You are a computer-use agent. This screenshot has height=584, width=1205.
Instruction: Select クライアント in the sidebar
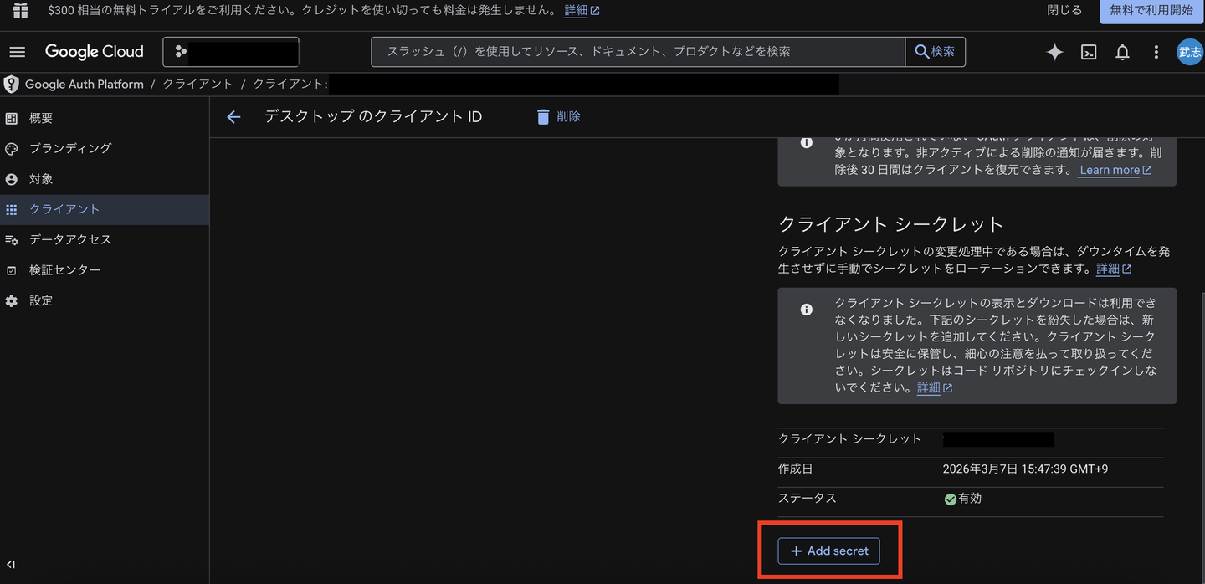(105, 210)
